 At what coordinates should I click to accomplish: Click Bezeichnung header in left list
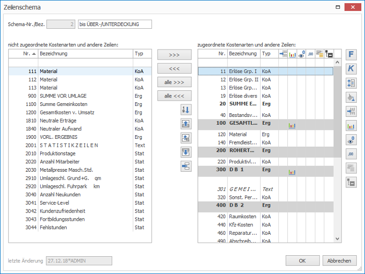[86, 54]
